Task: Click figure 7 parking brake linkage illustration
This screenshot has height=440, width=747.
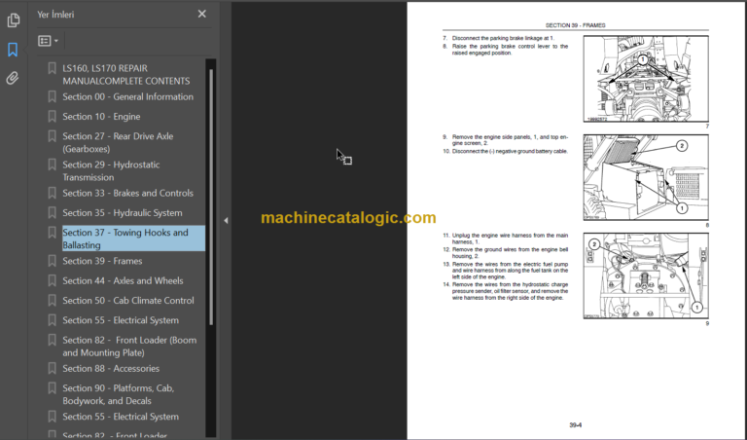Action: pyautogui.click(x=646, y=79)
